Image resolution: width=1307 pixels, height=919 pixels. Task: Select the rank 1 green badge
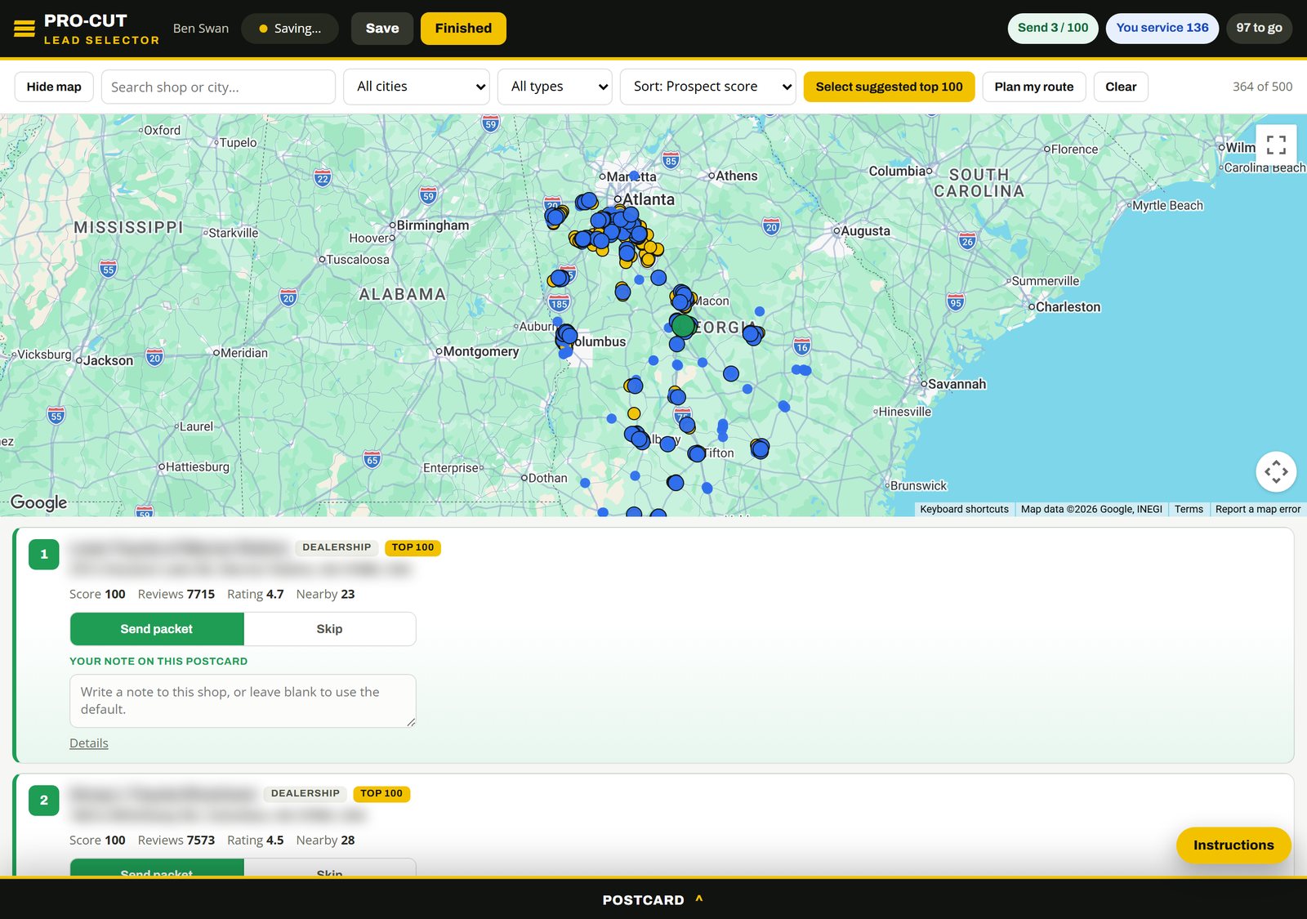coord(44,554)
